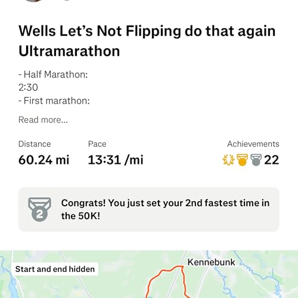Click Kennebunk place label on map
This screenshot has width=298, height=298.
[211, 262]
